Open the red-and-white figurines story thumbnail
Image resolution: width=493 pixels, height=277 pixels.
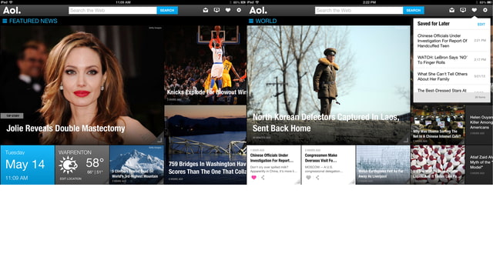click(x=438, y=165)
